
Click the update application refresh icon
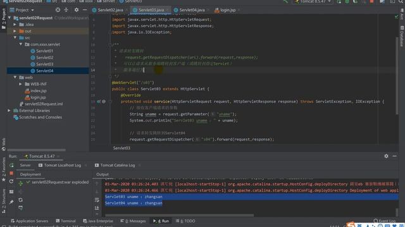pos(11,182)
